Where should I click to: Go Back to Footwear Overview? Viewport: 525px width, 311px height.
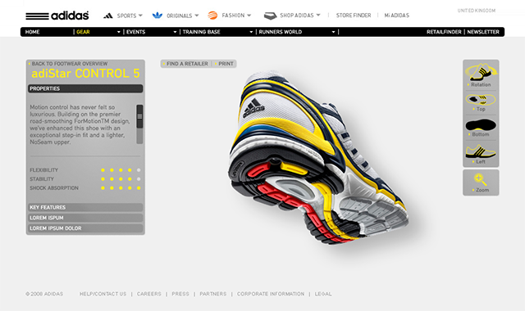tap(70, 64)
